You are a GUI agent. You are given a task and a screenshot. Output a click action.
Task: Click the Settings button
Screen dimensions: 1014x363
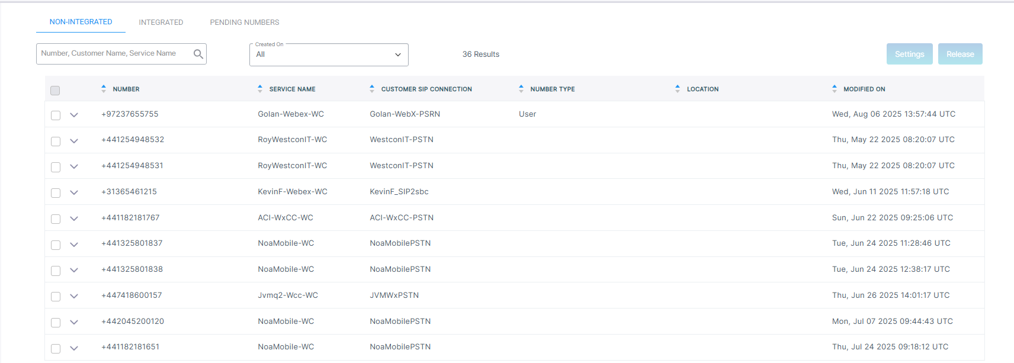click(909, 54)
